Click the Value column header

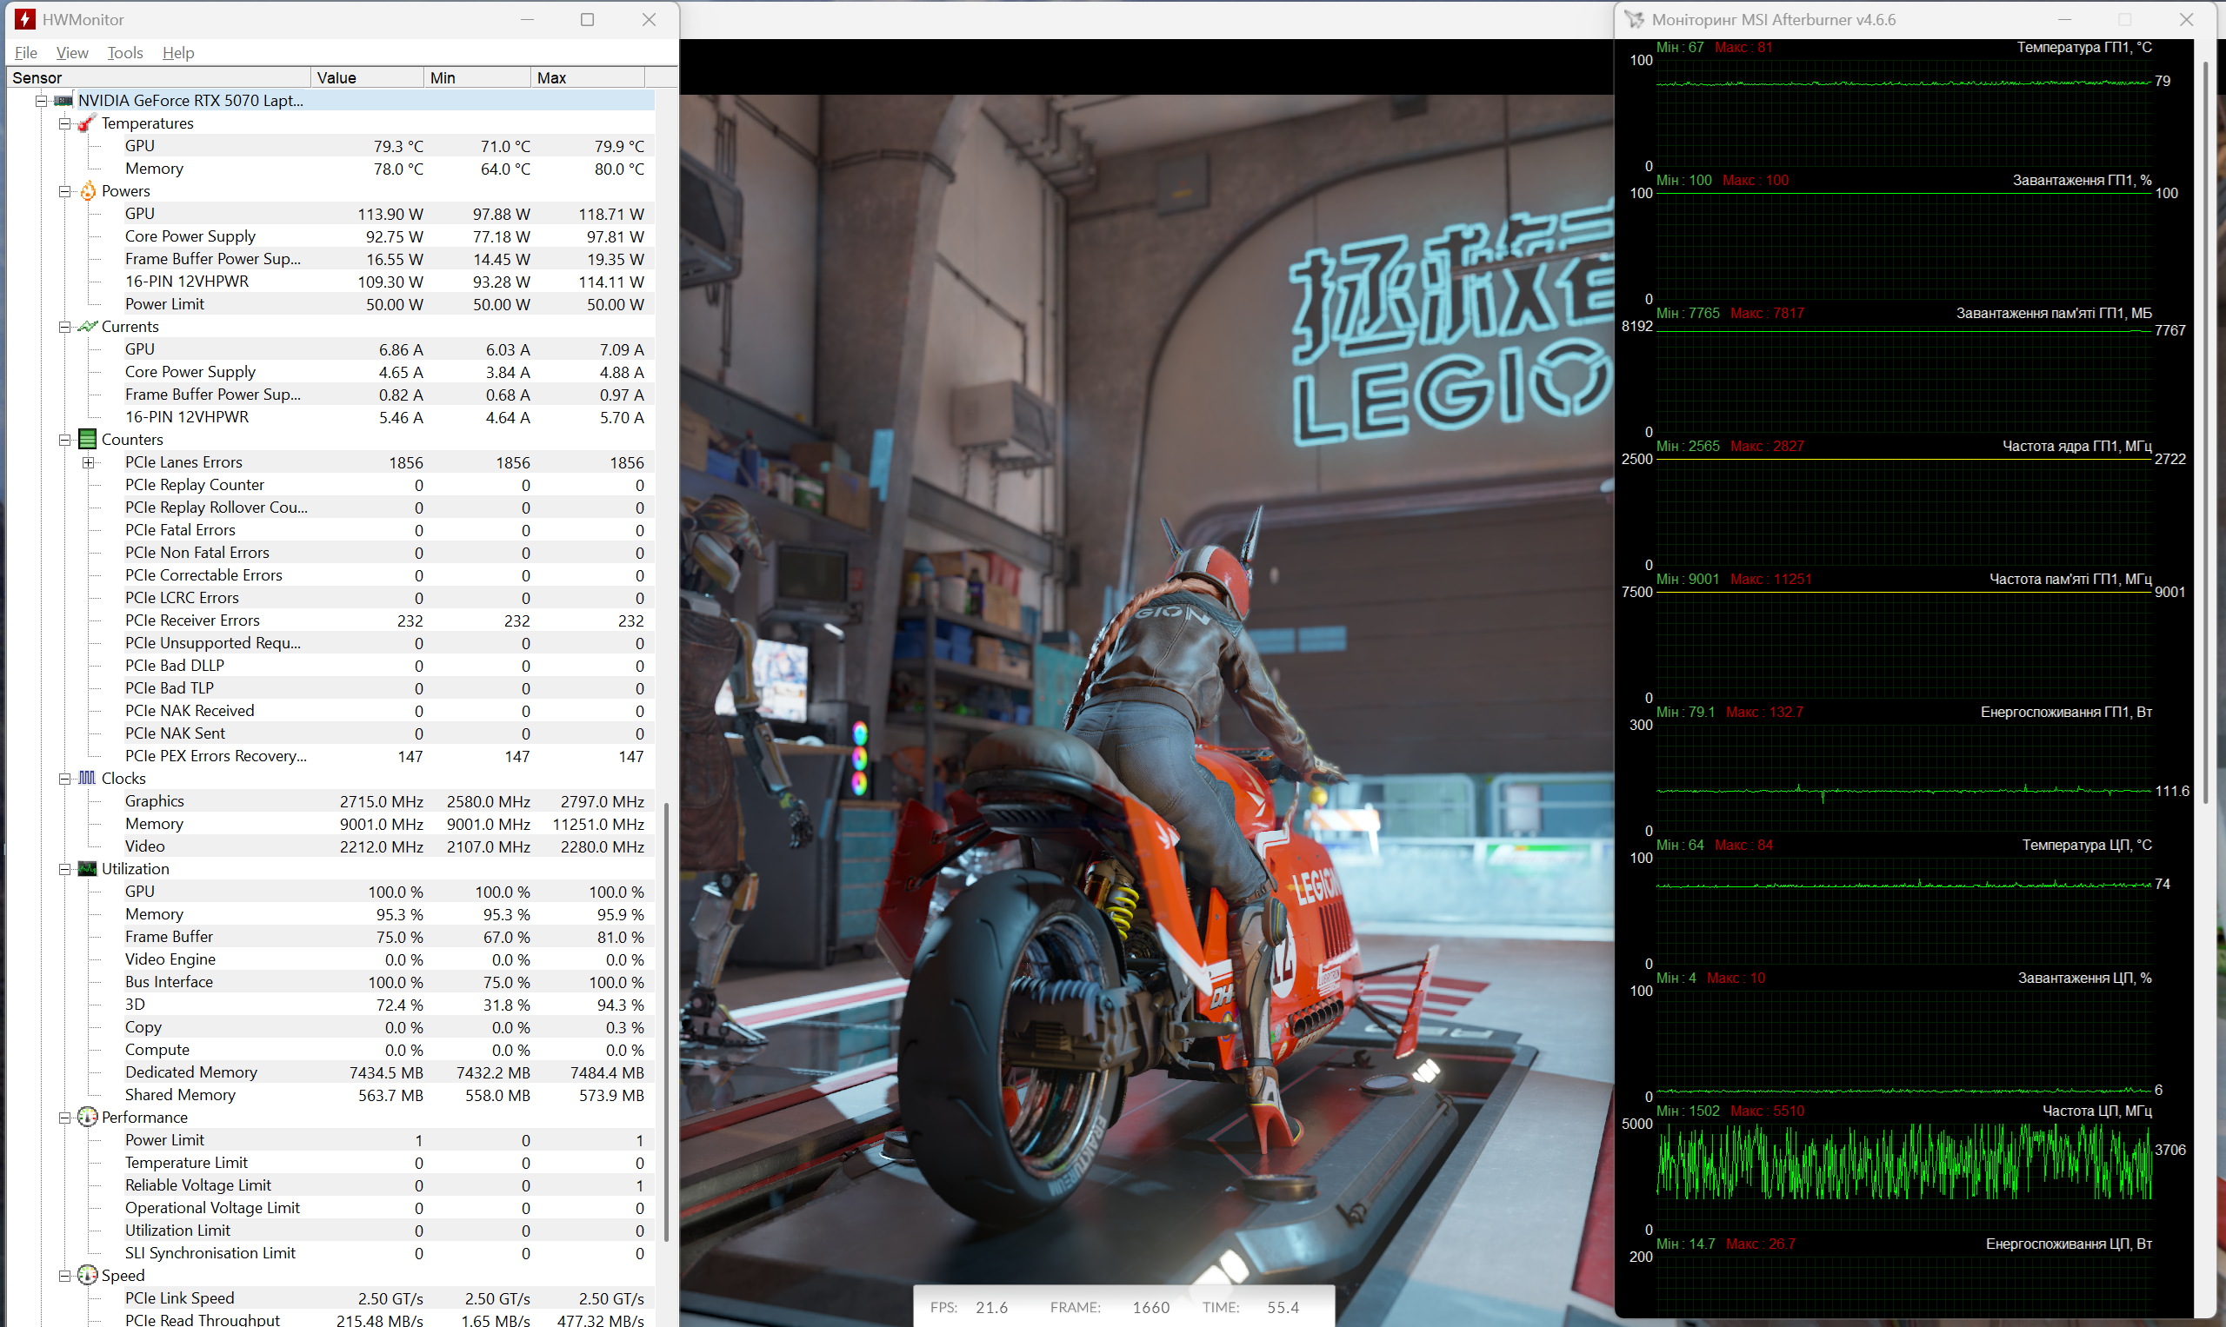367,78
